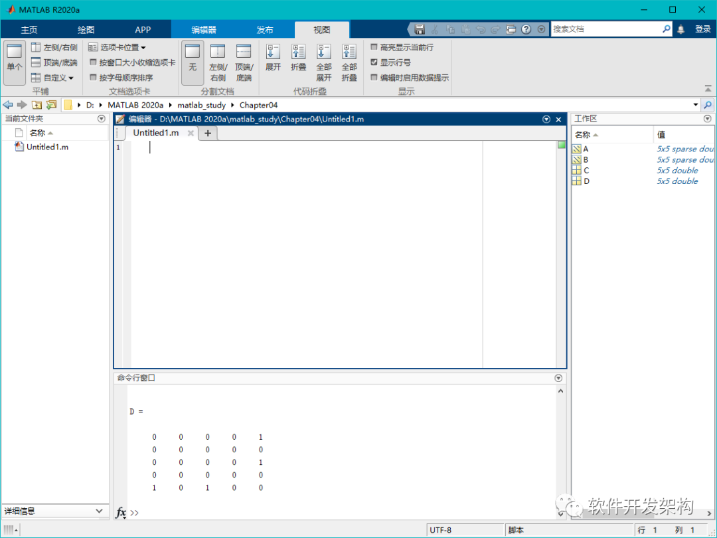
Task: Go up one folder level
Action: pyautogui.click(x=37, y=105)
